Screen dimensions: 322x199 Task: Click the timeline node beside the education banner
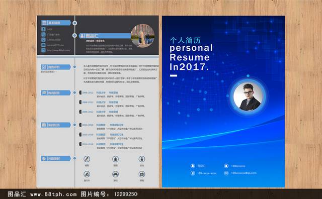[x=74, y=93]
